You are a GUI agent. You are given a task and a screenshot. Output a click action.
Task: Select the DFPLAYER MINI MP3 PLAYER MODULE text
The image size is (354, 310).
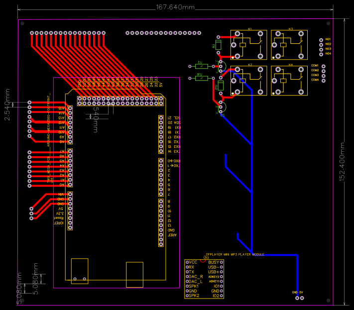point(235,254)
